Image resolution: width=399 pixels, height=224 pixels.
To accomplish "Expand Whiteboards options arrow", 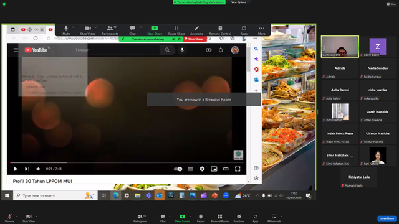I will [282, 217].
